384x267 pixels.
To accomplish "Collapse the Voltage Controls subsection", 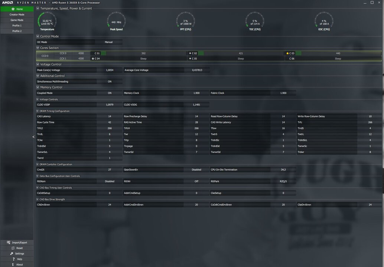I will coord(38,99).
